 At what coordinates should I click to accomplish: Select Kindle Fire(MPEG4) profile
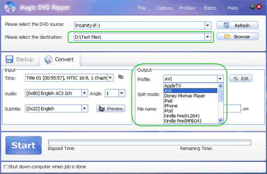point(190,121)
